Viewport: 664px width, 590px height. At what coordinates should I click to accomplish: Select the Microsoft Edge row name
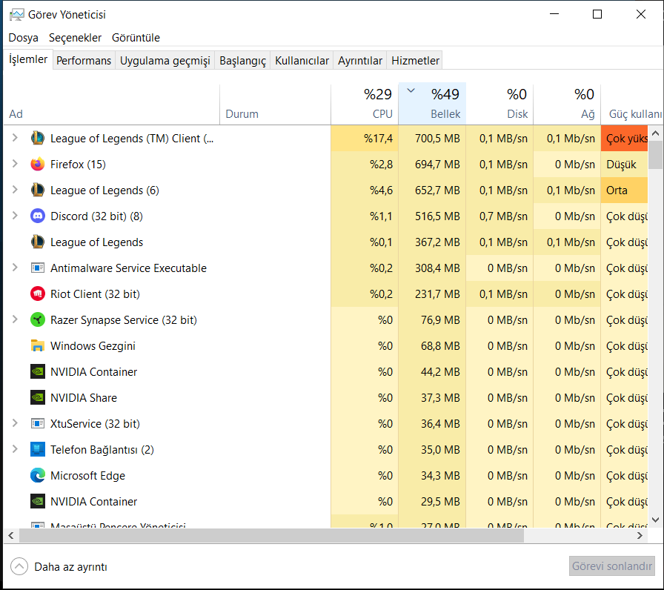click(x=87, y=476)
